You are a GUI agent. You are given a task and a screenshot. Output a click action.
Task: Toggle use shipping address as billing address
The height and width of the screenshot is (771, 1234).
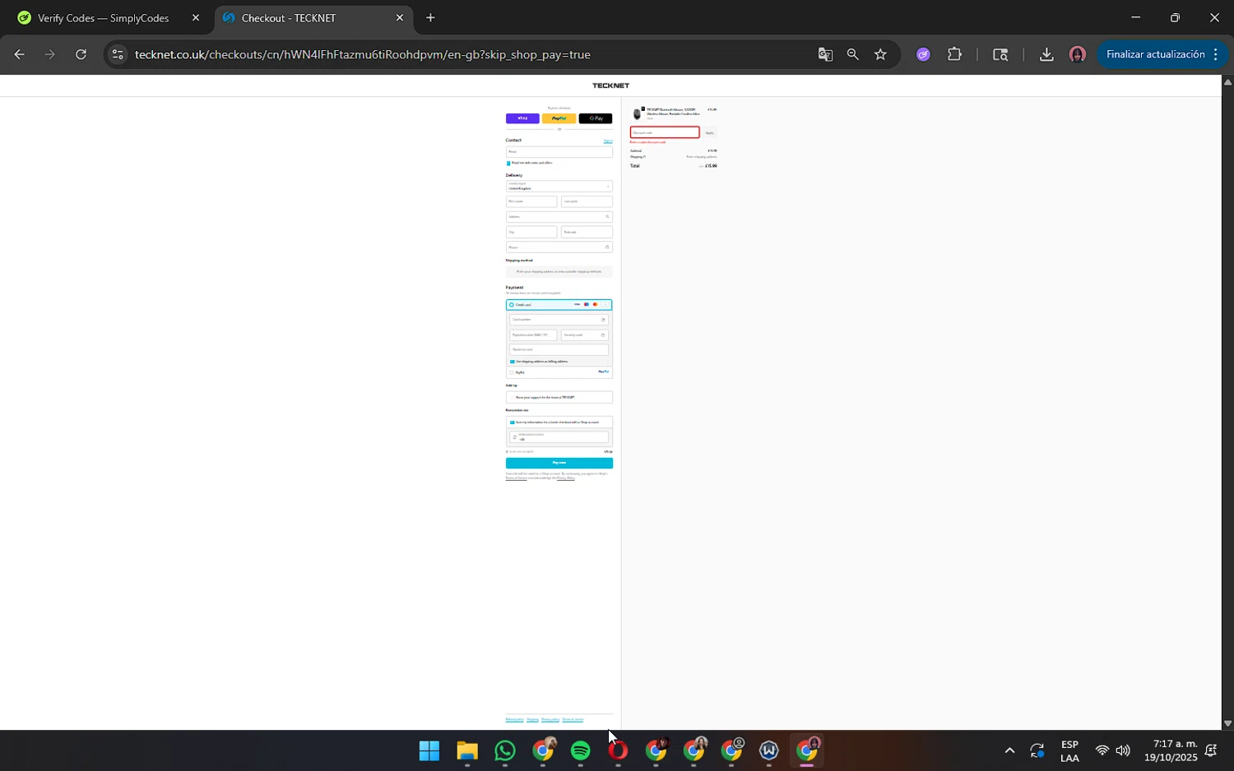[x=513, y=362]
